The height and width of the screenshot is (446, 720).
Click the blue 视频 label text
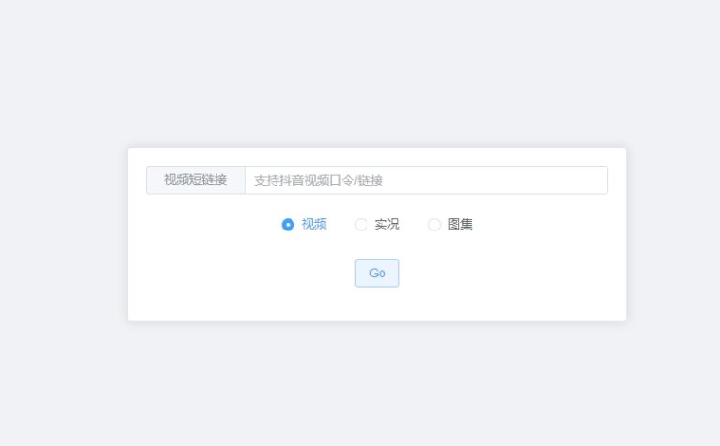pos(314,225)
